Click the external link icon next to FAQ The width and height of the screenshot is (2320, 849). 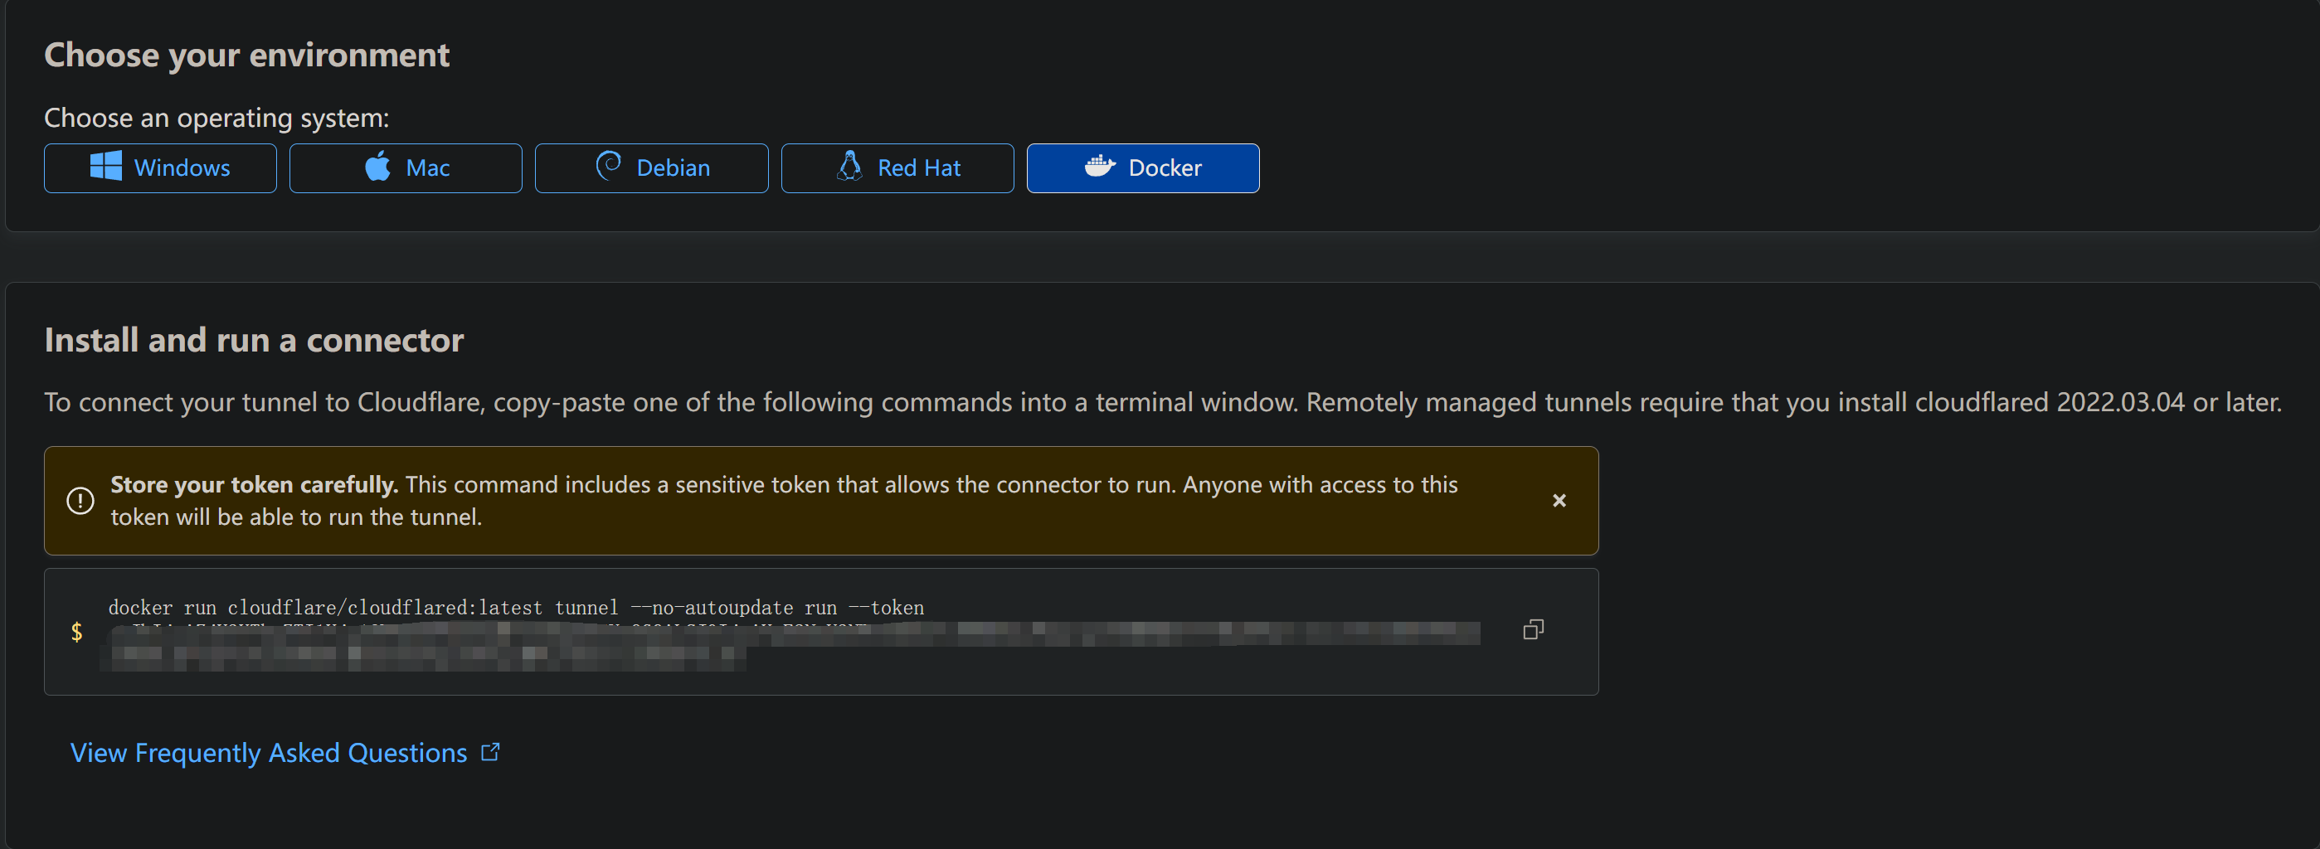pos(491,752)
